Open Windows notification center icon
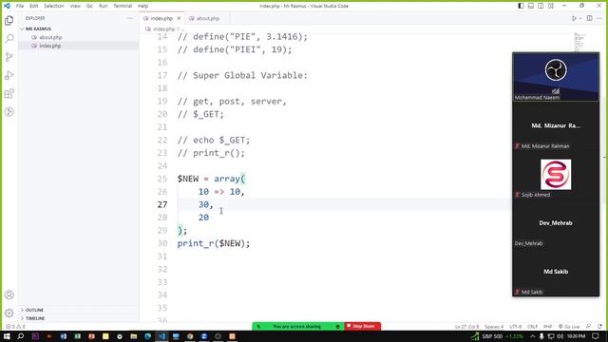This screenshot has height=342, width=608. coord(596,336)
